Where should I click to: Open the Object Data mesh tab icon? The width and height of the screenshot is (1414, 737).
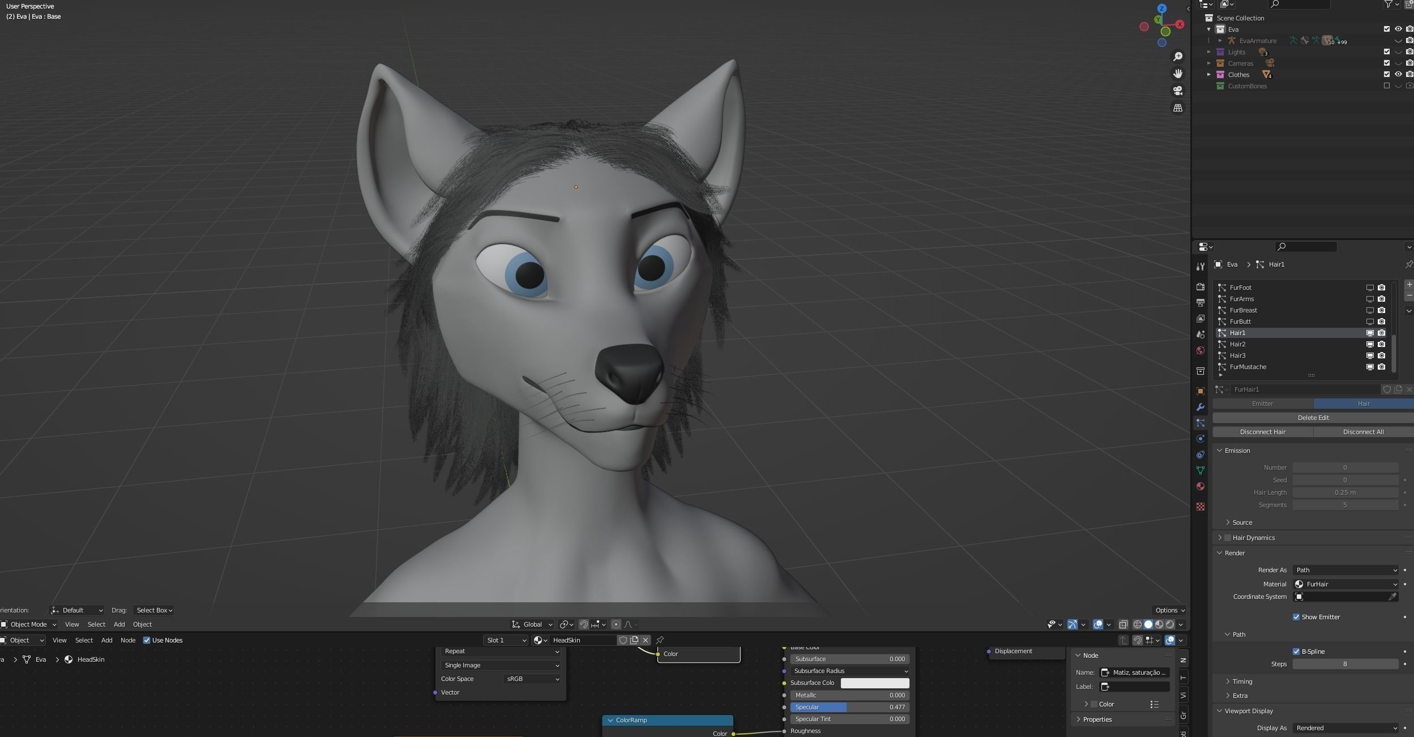pos(1200,470)
